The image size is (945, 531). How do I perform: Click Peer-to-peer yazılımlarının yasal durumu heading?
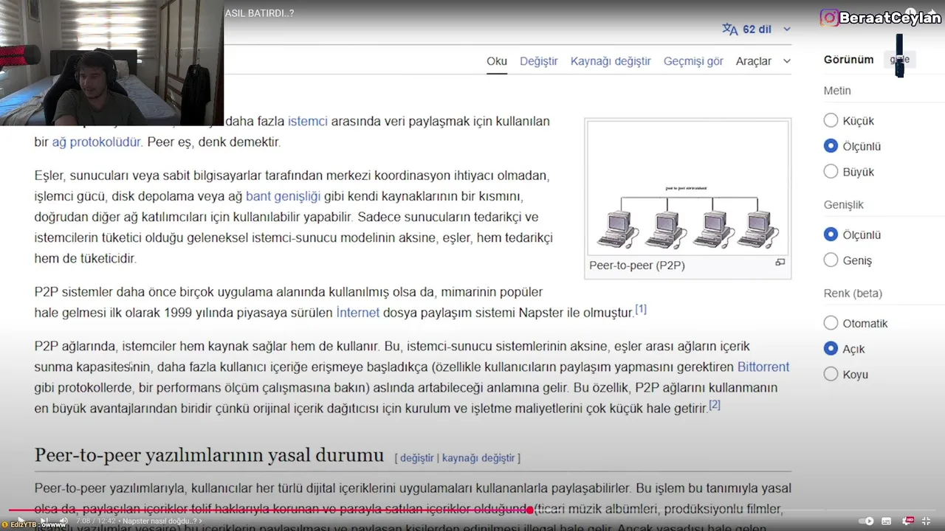209,454
